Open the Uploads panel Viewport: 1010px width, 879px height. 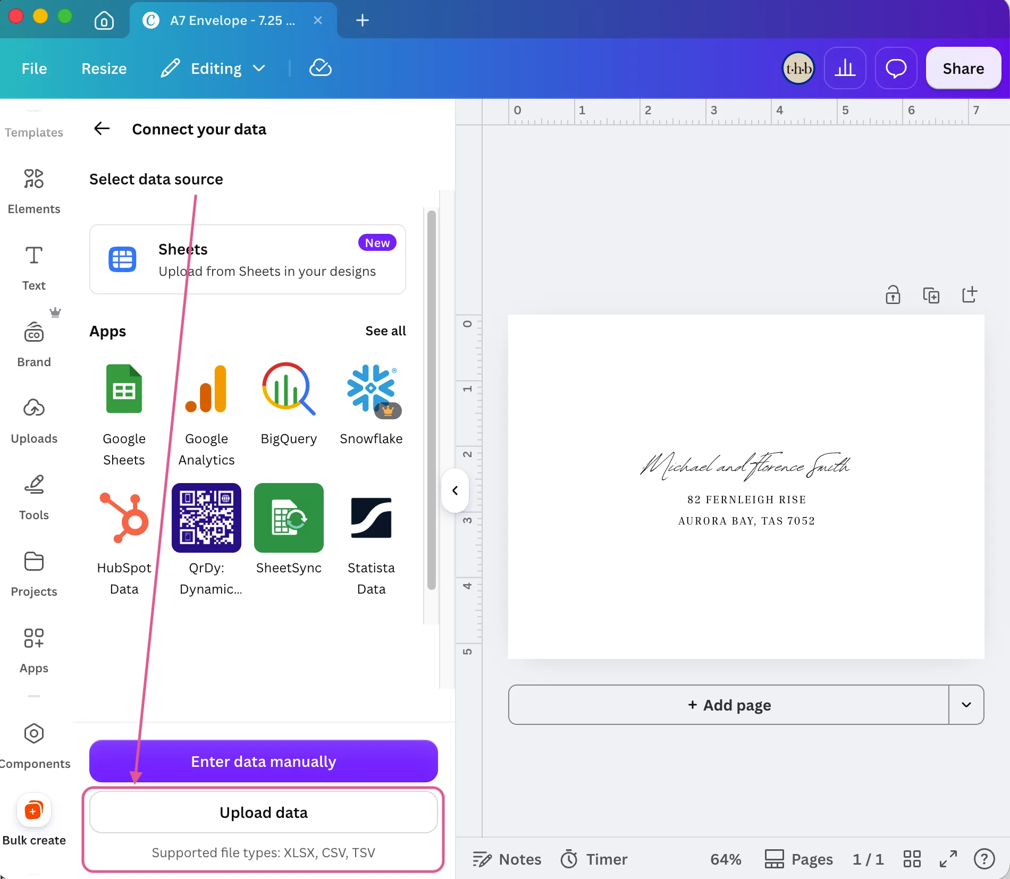pyautogui.click(x=34, y=421)
